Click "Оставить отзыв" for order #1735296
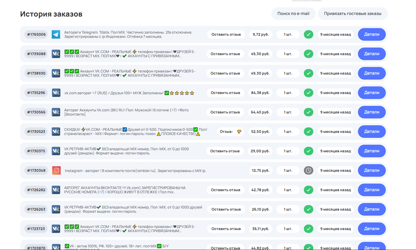 225,93
